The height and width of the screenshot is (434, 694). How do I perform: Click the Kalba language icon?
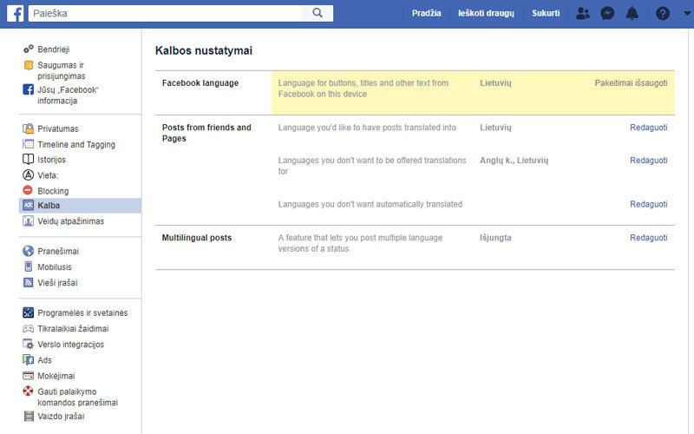click(29, 205)
